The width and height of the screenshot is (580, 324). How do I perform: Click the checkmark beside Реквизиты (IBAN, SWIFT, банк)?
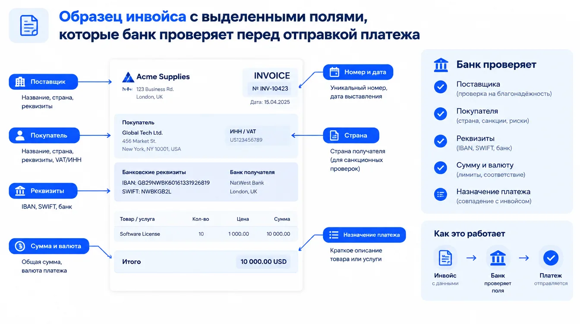[440, 141]
